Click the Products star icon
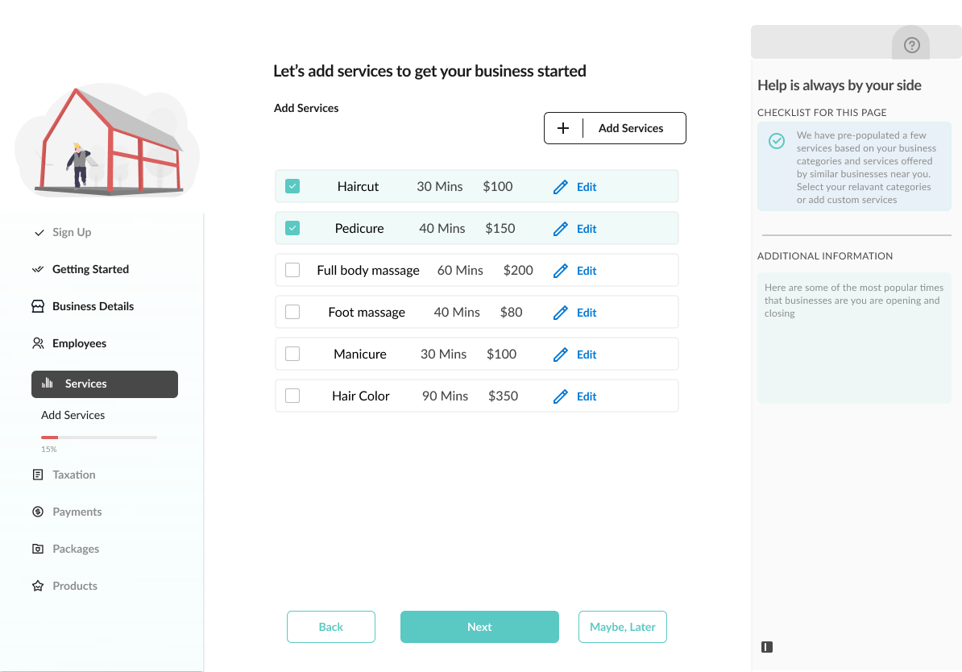 coord(38,586)
